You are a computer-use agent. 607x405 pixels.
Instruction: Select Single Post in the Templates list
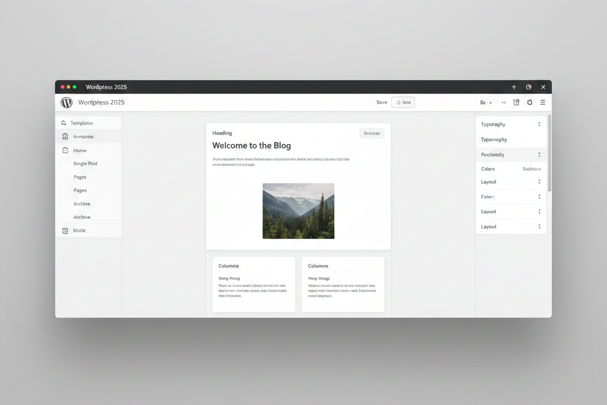click(85, 163)
